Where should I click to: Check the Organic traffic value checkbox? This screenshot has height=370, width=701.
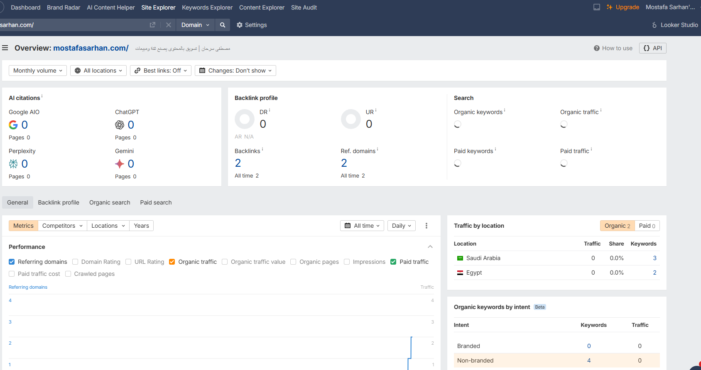(225, 262)
